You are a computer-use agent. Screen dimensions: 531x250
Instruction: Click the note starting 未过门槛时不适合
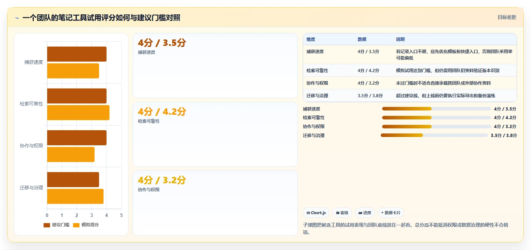(443, 83)
